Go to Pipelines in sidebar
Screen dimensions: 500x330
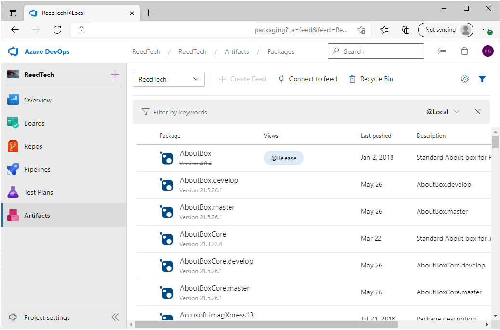[37, 169]
